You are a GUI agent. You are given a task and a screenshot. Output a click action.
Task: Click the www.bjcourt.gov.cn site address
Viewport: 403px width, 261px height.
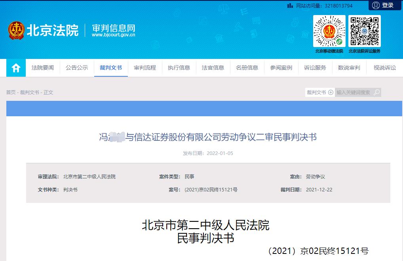tap(113, 35)
